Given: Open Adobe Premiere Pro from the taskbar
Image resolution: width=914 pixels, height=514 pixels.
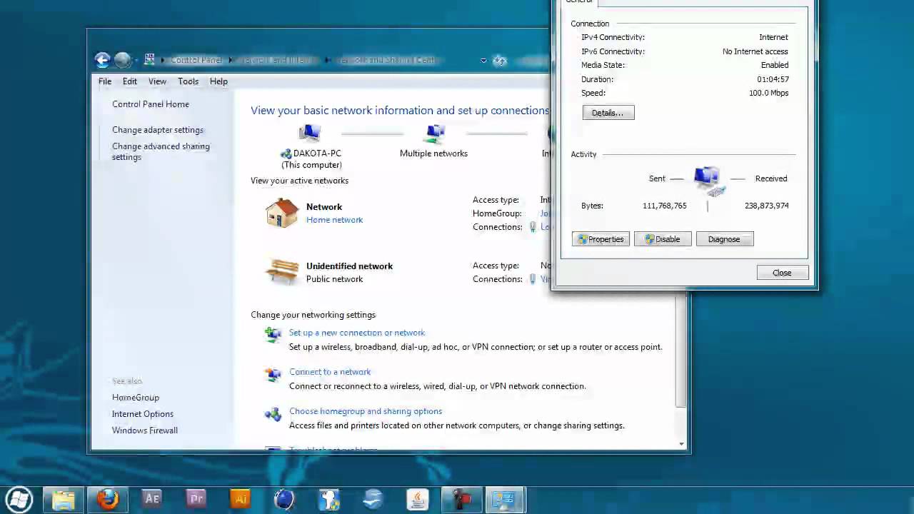Looking at the screenshot, I should click(x=196, y=500).
